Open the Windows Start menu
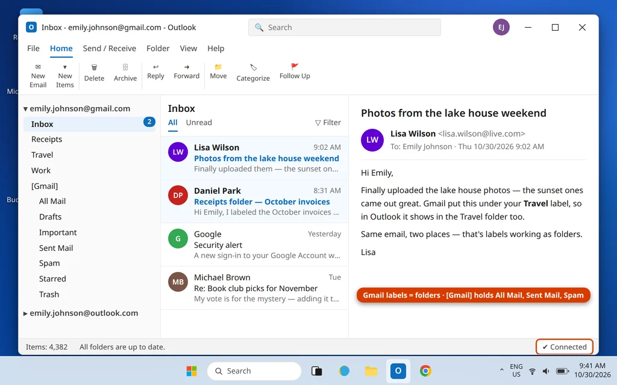The width and height of the screenshot is (617, 385). pos(192,371)
